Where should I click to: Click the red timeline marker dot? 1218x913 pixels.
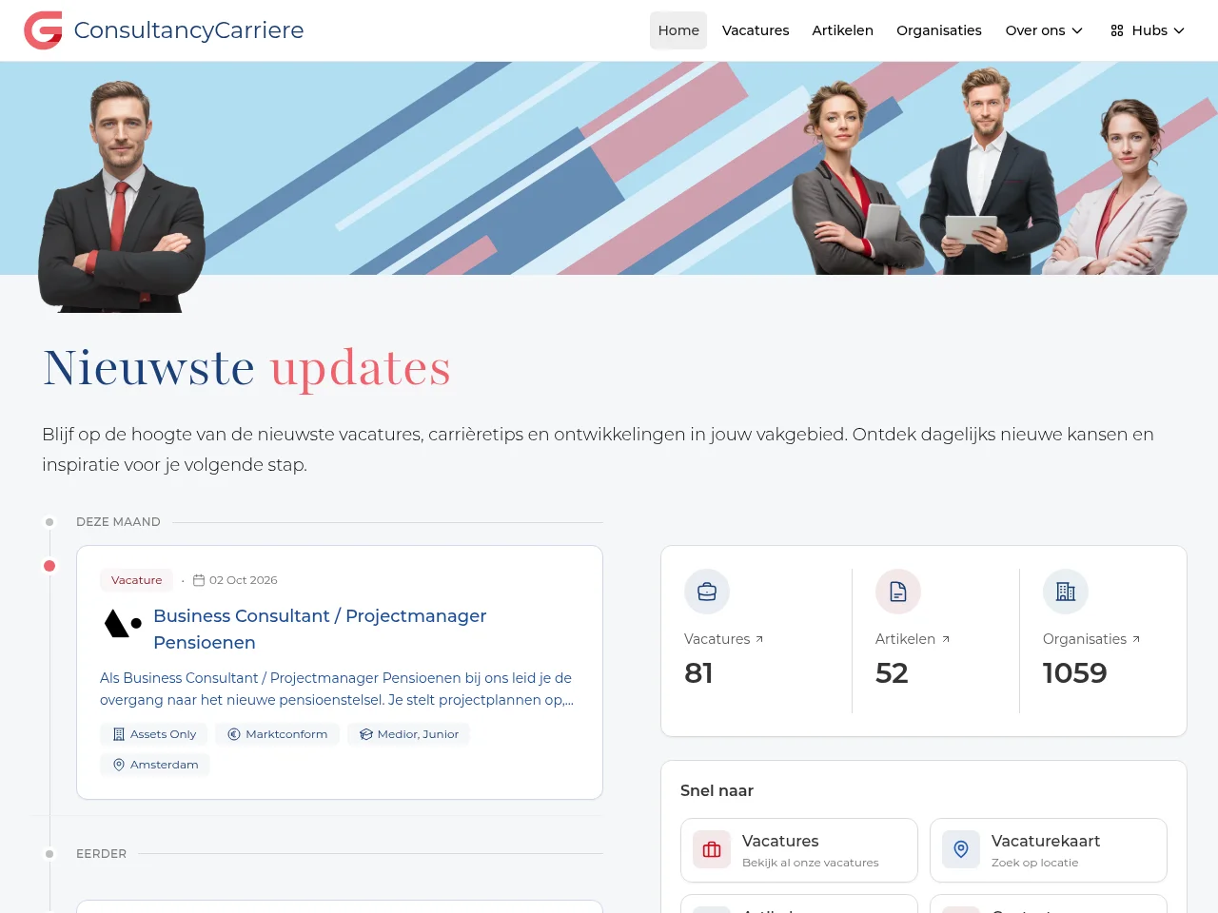(49, 566)
